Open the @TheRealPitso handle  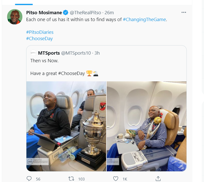tap(85, 12)
